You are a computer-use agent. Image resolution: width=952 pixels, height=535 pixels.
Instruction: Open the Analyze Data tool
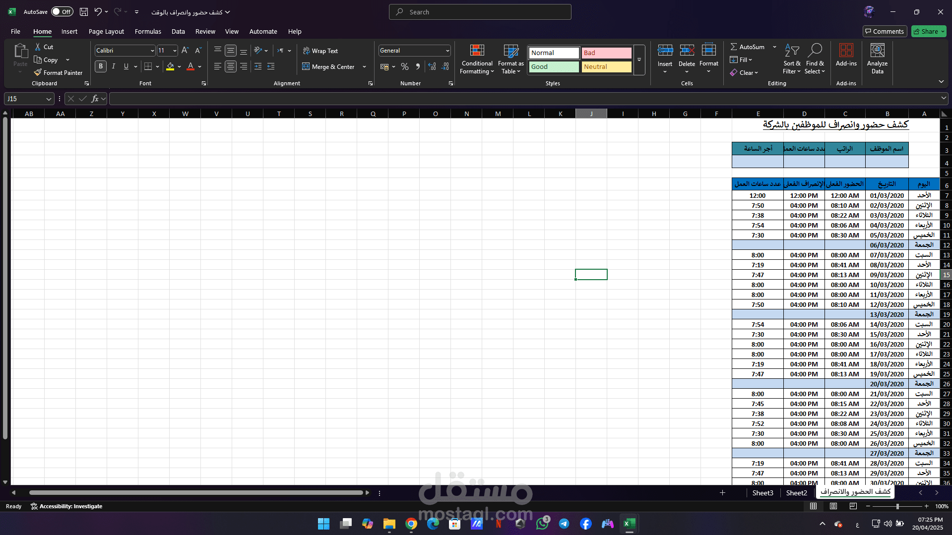click(x=877, y=59)
